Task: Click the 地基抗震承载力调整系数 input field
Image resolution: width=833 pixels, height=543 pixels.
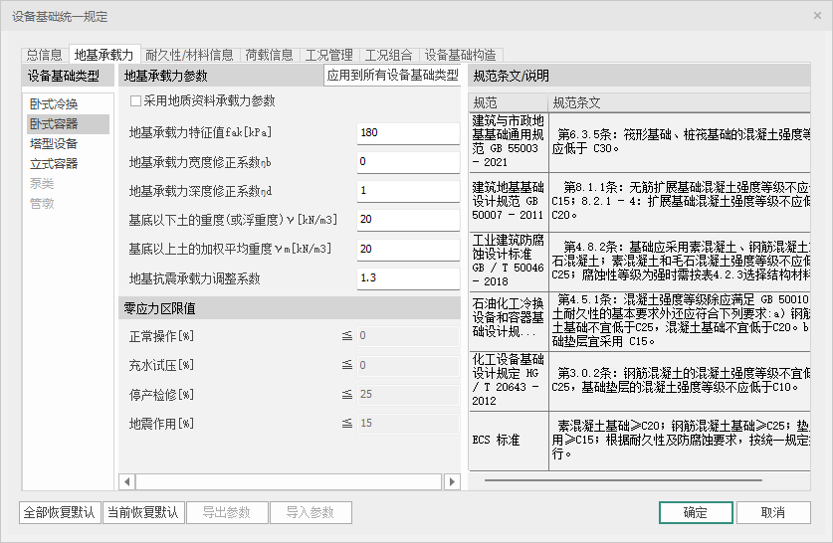Action: click(x=406, y=277)
